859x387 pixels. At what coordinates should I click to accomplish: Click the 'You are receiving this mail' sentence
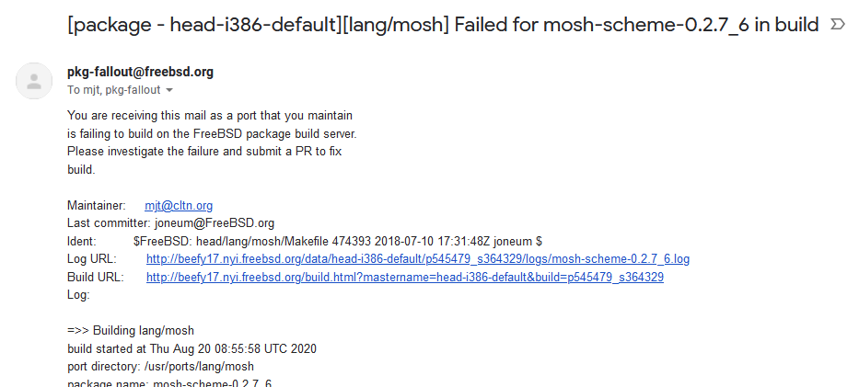(x=210, y=115)
